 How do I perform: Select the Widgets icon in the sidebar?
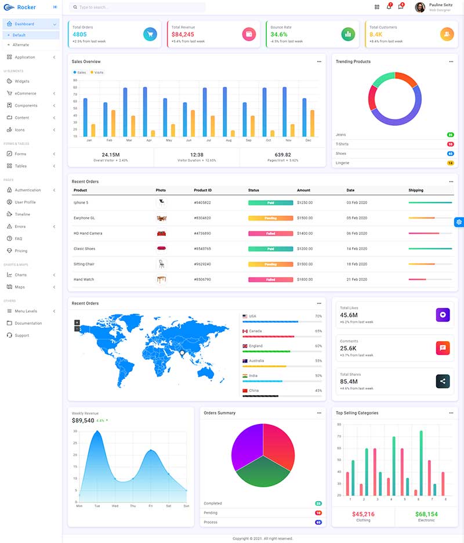coord(10,81)
